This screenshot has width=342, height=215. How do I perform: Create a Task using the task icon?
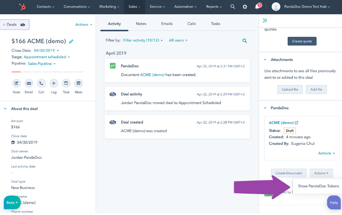click(x=66, y=83)
